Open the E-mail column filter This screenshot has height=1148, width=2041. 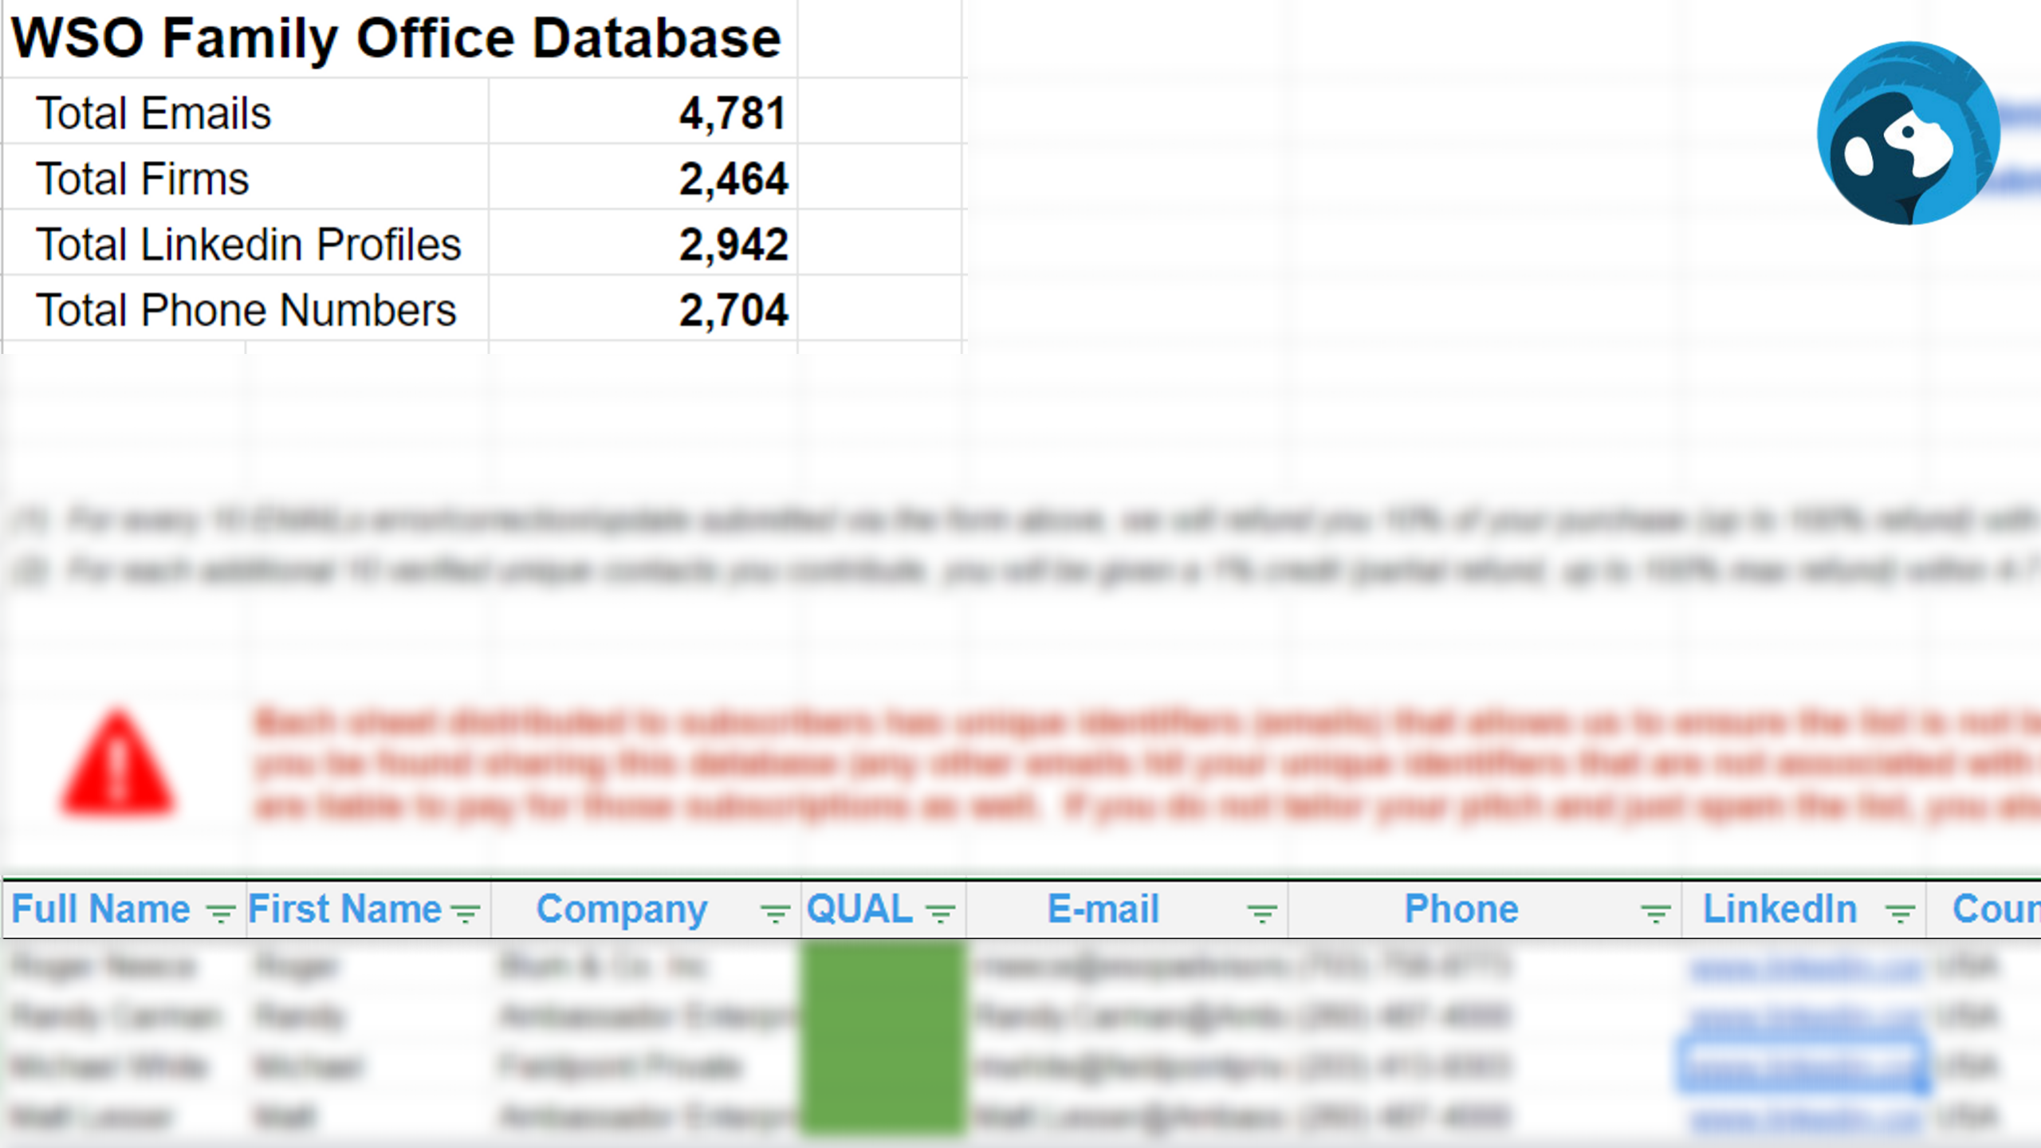point(1262,911)
